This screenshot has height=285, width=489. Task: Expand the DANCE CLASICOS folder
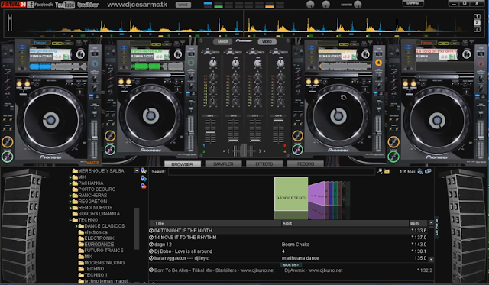point(76,226)
